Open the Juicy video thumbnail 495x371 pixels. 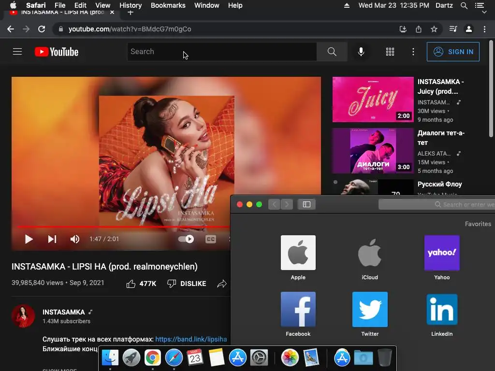373,100
